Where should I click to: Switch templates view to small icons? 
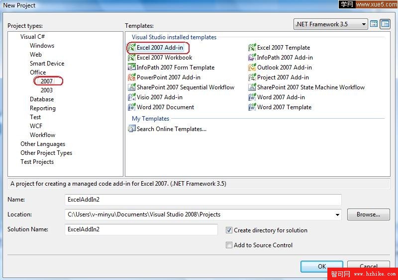[x=385, y=24]
